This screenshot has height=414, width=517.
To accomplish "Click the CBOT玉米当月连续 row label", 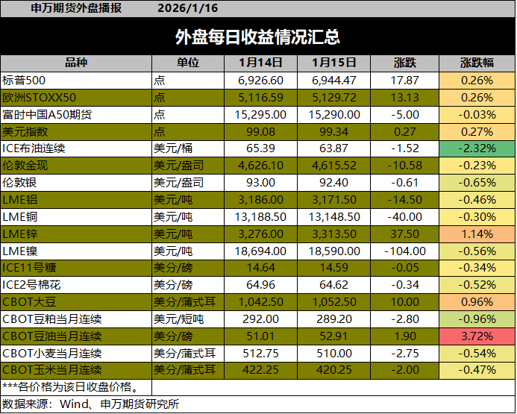I will pyautogui.click(x=52, y=370).
